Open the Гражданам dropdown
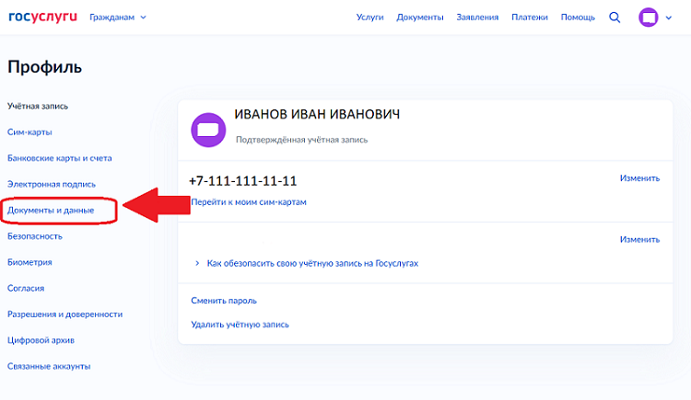Viewport: 691px width, 400px height. (118, 17)
